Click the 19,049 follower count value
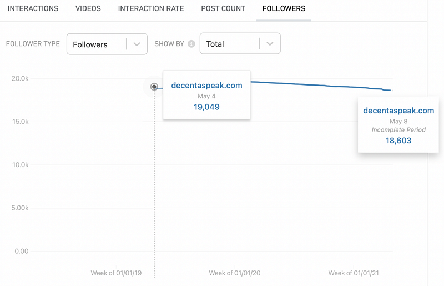The height and width of the screenshot is (286, 444). [206, 107]
